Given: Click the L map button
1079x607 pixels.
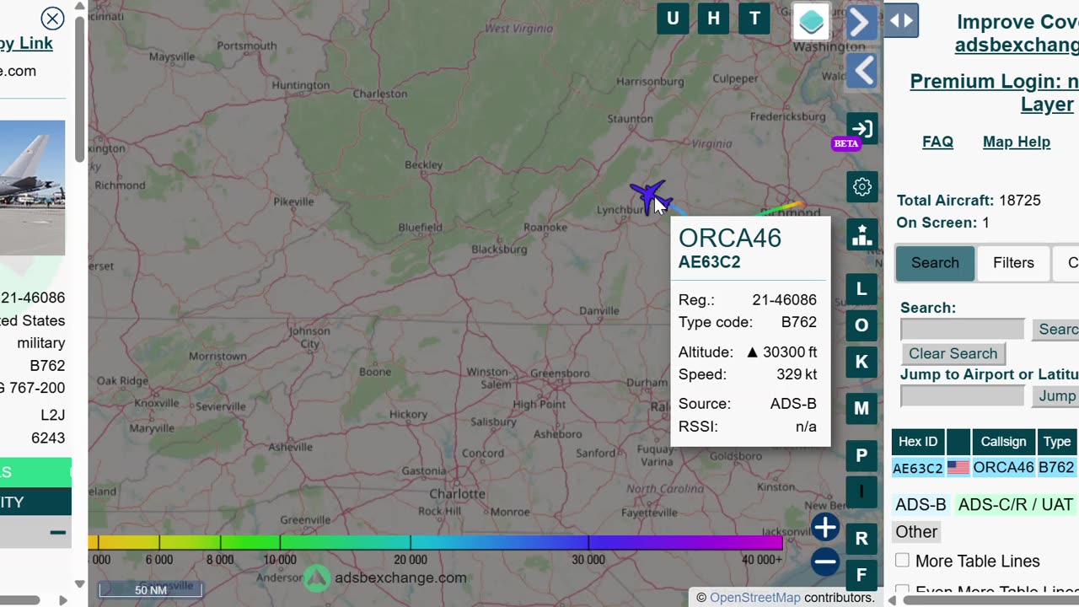Looking at the screenshot, I should tap(862, 289).
